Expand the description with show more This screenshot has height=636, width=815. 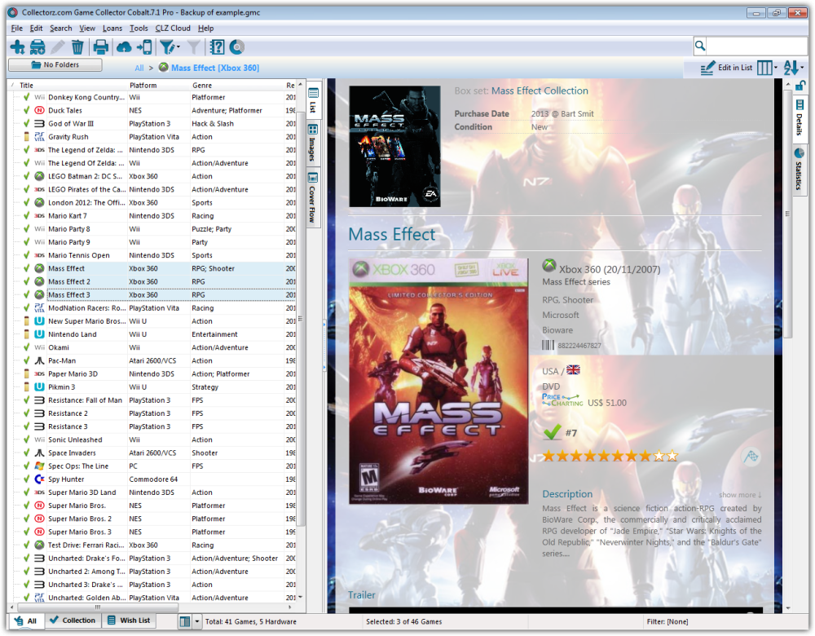[x=740, y=495]
